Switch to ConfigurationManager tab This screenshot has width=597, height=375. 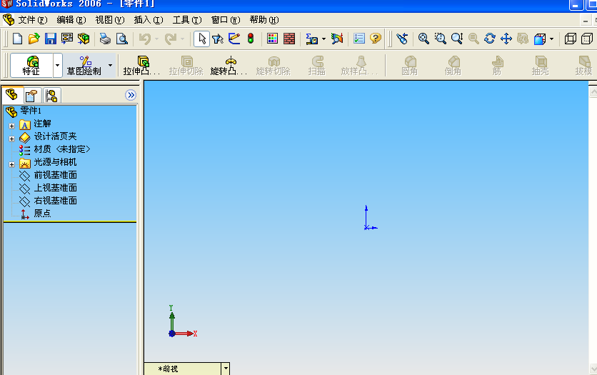click(51, 96)
